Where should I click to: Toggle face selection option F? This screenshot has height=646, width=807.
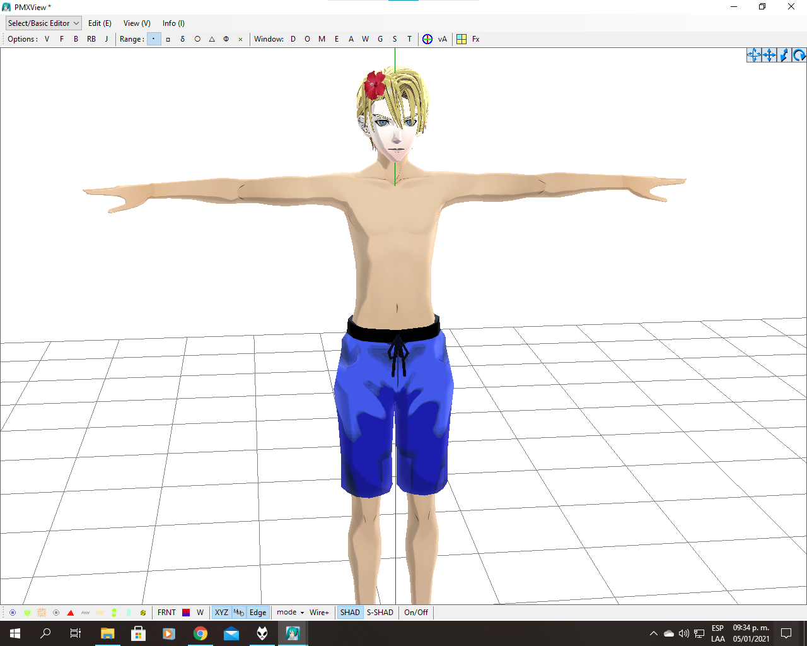tap(62, 39)
